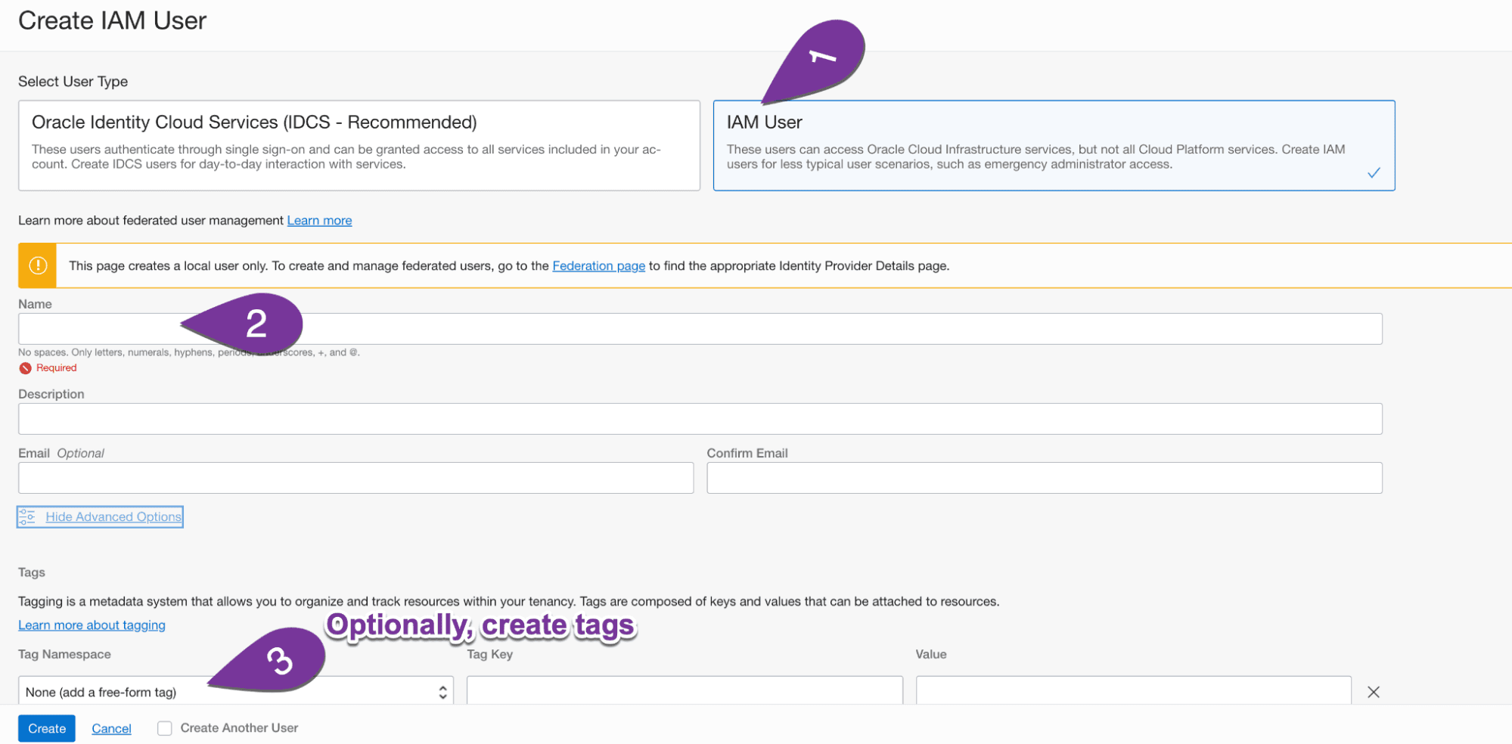Image resolution: width=1512 pixels, height=744 pixels.
Task: Select the Oracle Identity Cloud Services user type
Action: (359, 145)
